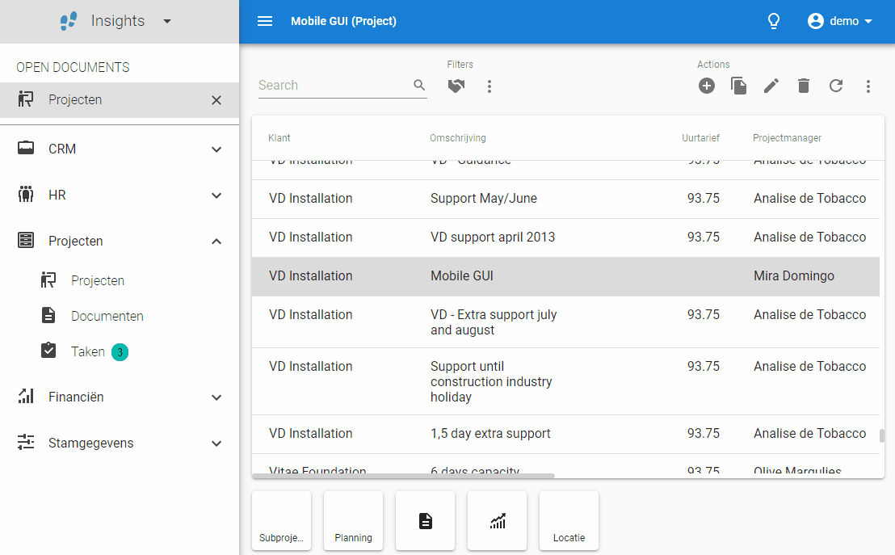Select Support until construction industry holiday row
The height and width of the screenshot is (555, 895).
(x=565, y=381)
